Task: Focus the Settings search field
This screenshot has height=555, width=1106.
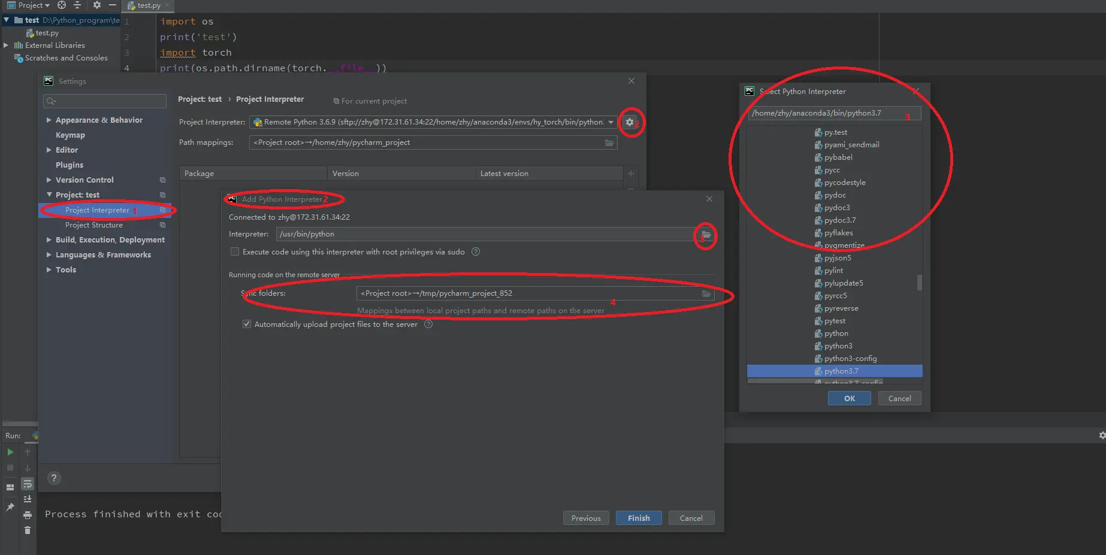Action: pyautogui.click(x=105, y=101)
